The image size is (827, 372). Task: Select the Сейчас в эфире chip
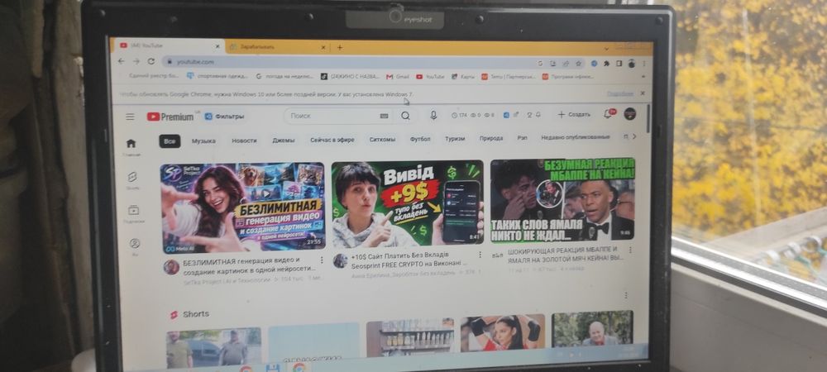[x=332, y=141]
